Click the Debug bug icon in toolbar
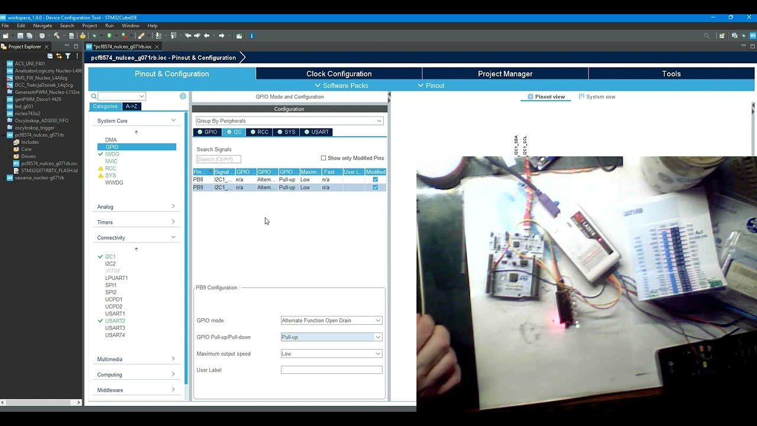This screenshot has height=426, width=757. [95, 35]
